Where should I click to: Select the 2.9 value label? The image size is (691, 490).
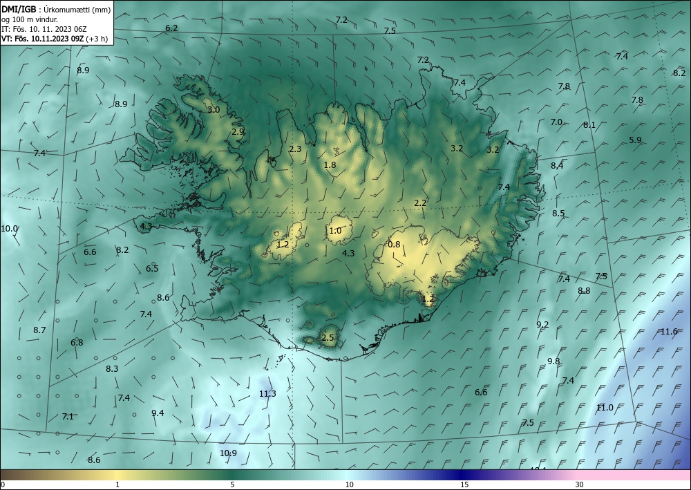pos(238,132)
